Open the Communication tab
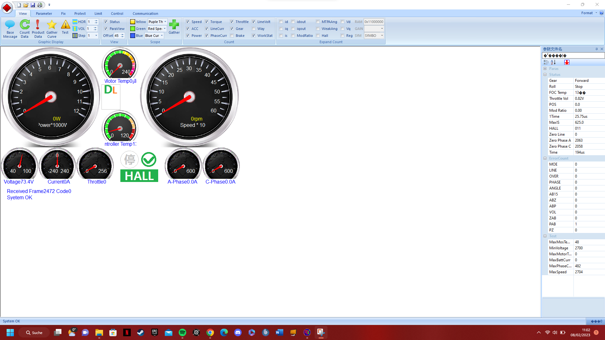The width and height of the screenshot is (605, 340). pyautogui.click(x=145, y=14)
